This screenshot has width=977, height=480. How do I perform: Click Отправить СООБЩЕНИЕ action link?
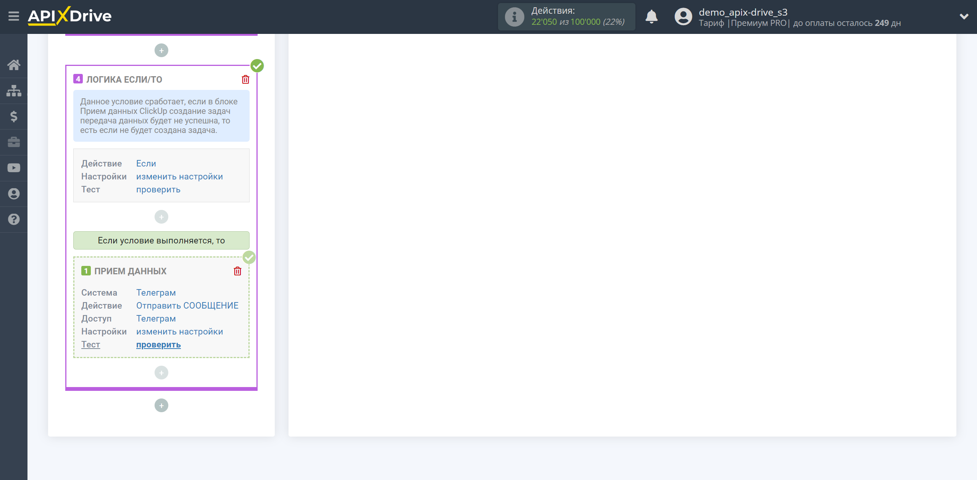tap(187, 306)
